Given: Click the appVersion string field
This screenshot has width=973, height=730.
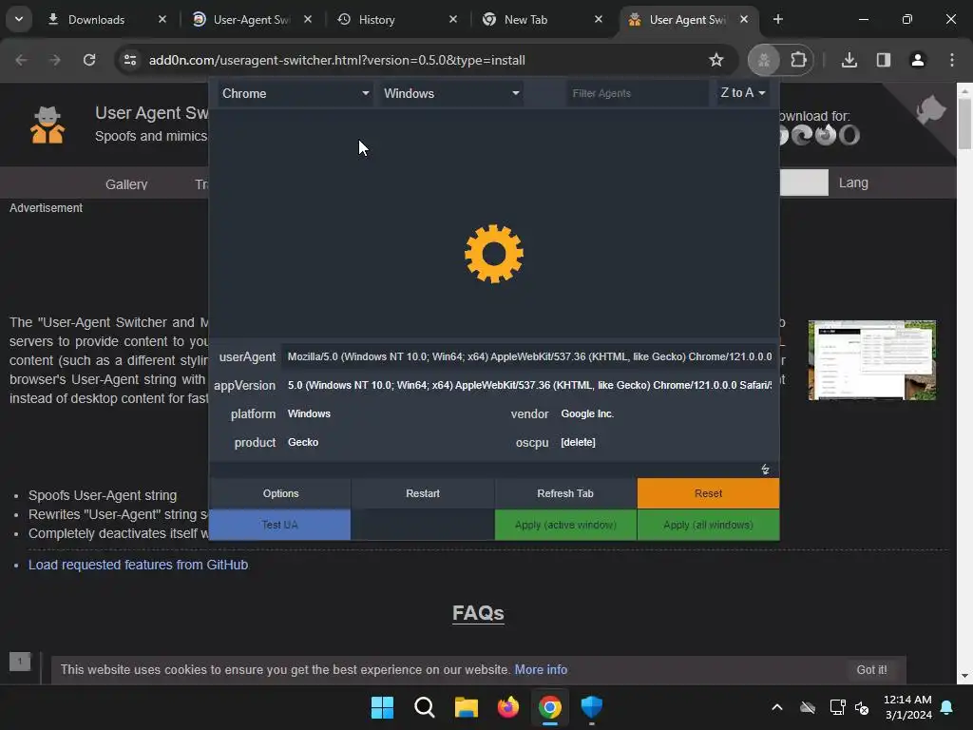Looking at the screenshot, I should pyautogui.click(x=529, y=386).
